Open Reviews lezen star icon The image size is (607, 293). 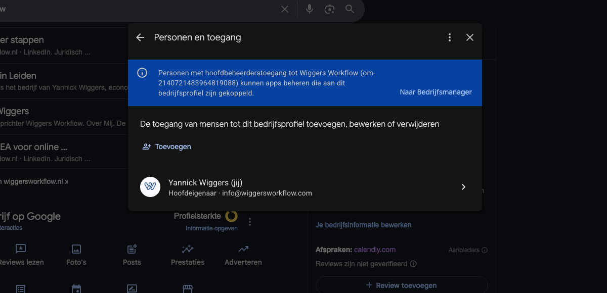[x=21, y=249]
